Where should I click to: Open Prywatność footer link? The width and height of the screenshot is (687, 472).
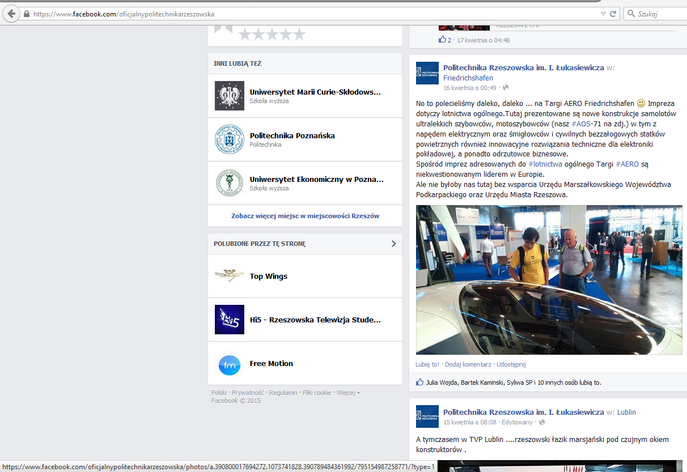point(248,393)
